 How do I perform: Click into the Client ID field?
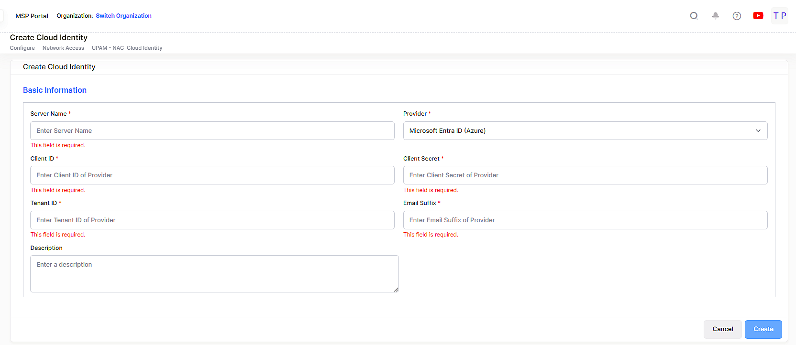coord(212,175)
